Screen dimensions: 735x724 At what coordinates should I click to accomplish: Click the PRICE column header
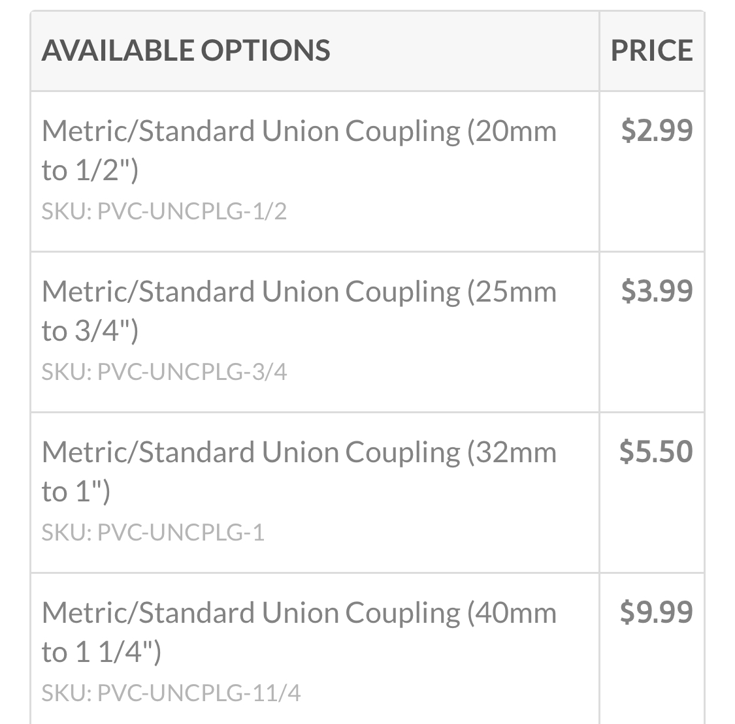pyautogui.click(x=651, y=50)
